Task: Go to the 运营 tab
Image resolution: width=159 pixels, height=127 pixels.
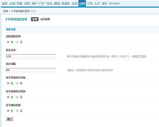Action: pyautogui.click(x=75, y=4)
